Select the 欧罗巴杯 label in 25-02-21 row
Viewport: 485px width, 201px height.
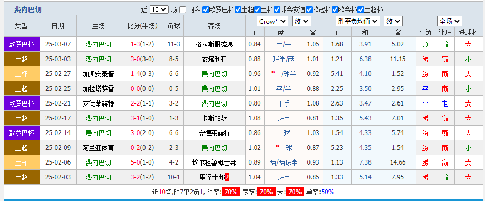point(22,103)
